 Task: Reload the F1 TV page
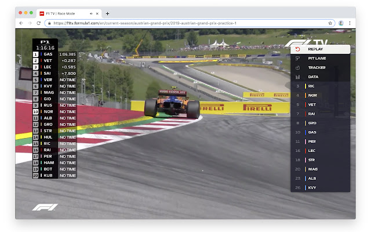[x=39, y=23]
